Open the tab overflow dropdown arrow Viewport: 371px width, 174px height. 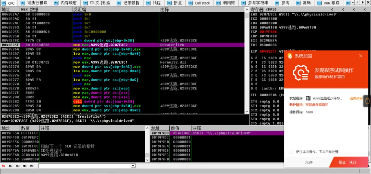353,3
